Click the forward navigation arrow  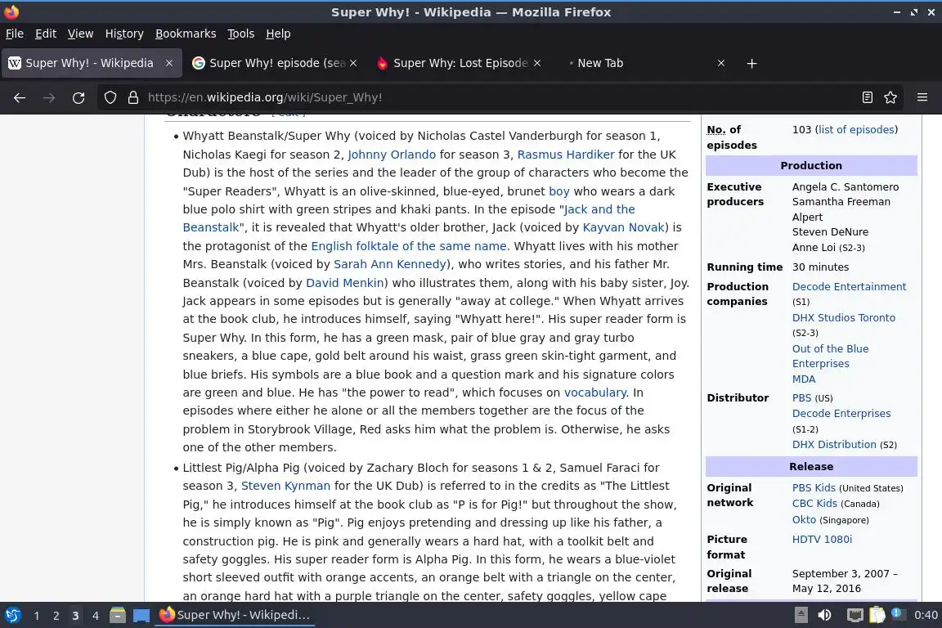coord(49,97)
